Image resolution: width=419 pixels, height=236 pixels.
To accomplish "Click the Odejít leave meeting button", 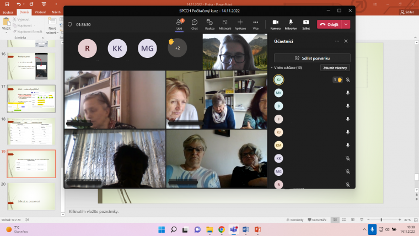I will [x=329, y=24].
